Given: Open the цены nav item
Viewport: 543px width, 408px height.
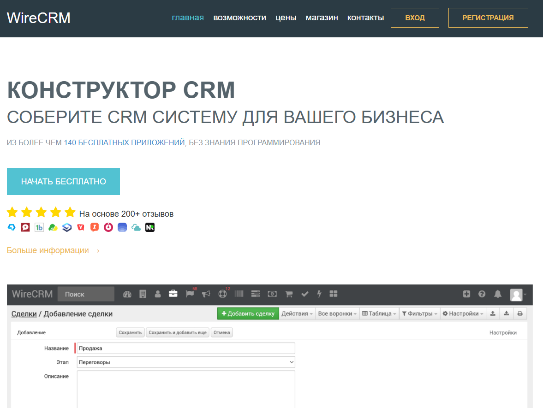Looking at the screenshot, I should click(x=286, y=18).
